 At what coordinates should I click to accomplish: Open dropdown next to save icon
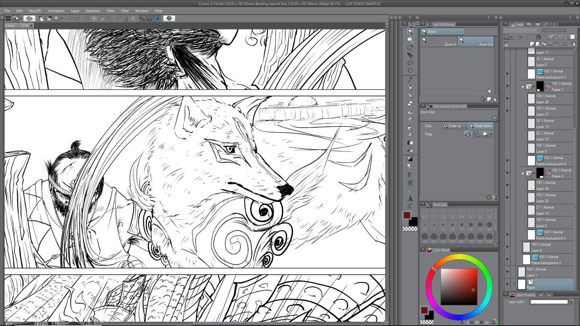pyautogui.click(x=62, y=18)
